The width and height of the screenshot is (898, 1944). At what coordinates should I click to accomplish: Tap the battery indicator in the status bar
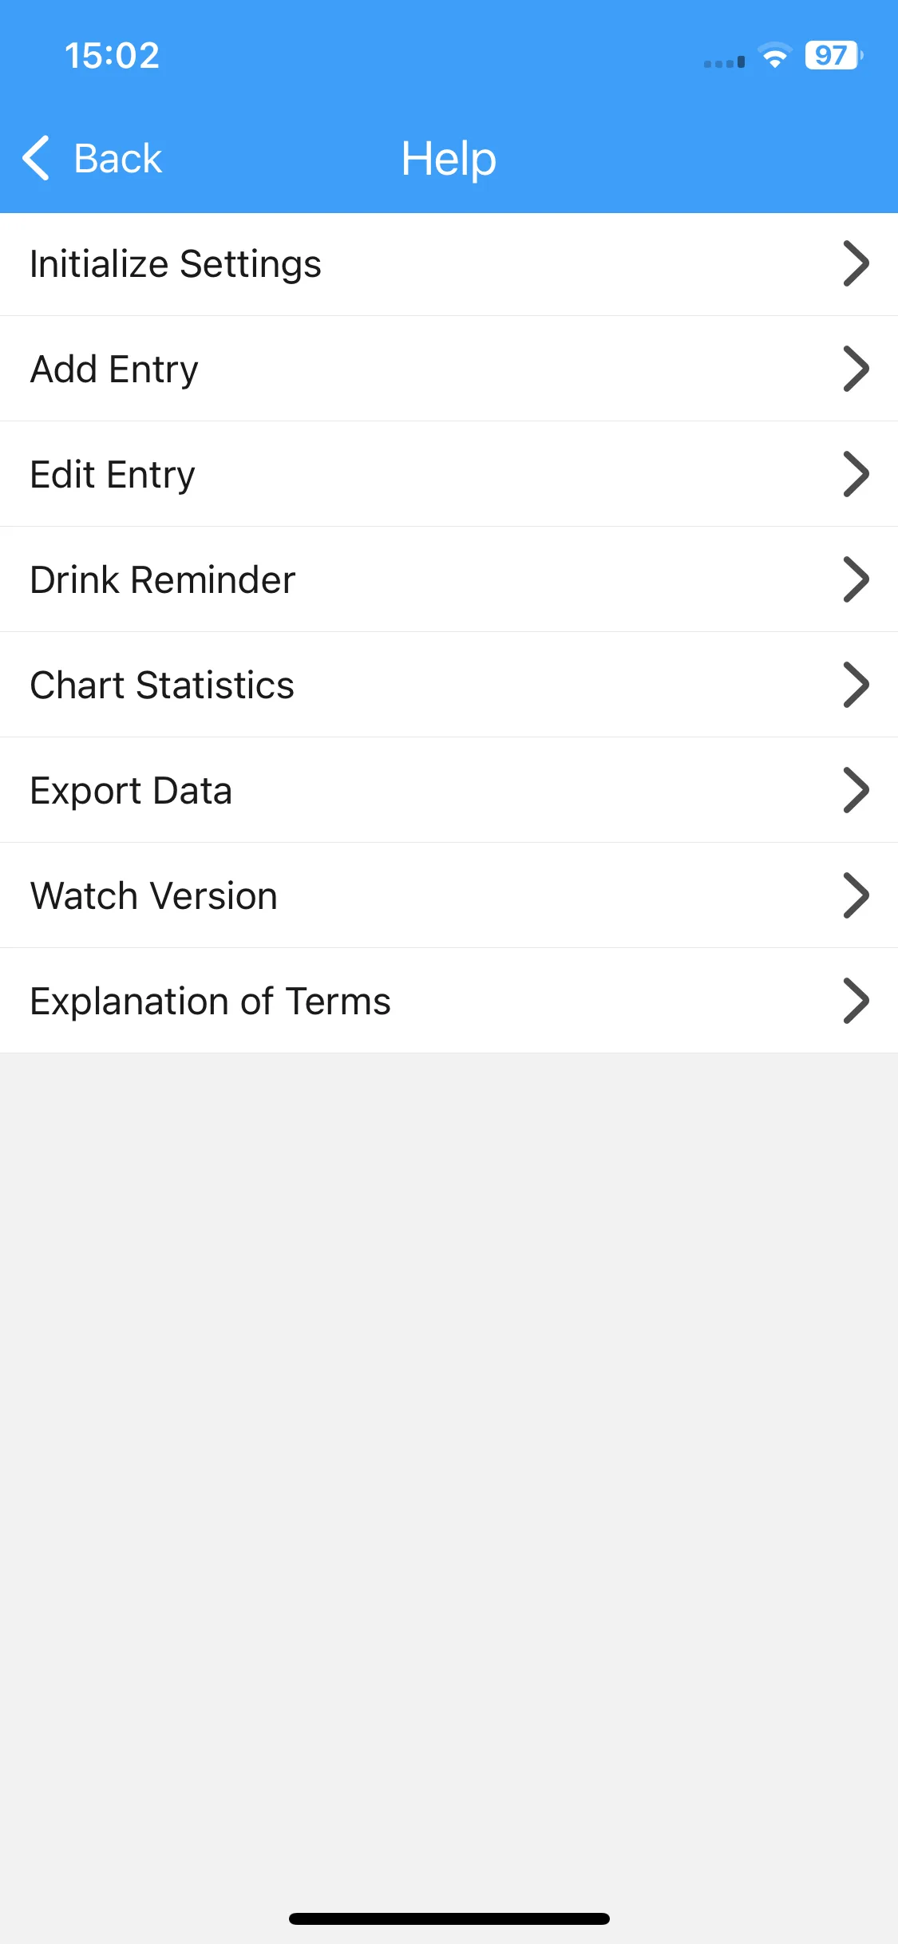tap(834, 55)
